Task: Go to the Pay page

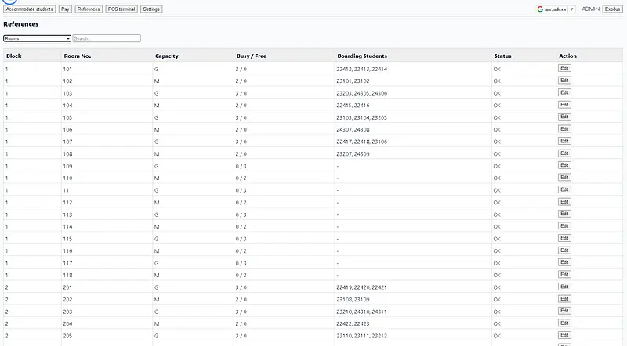Action: (66, 9)
